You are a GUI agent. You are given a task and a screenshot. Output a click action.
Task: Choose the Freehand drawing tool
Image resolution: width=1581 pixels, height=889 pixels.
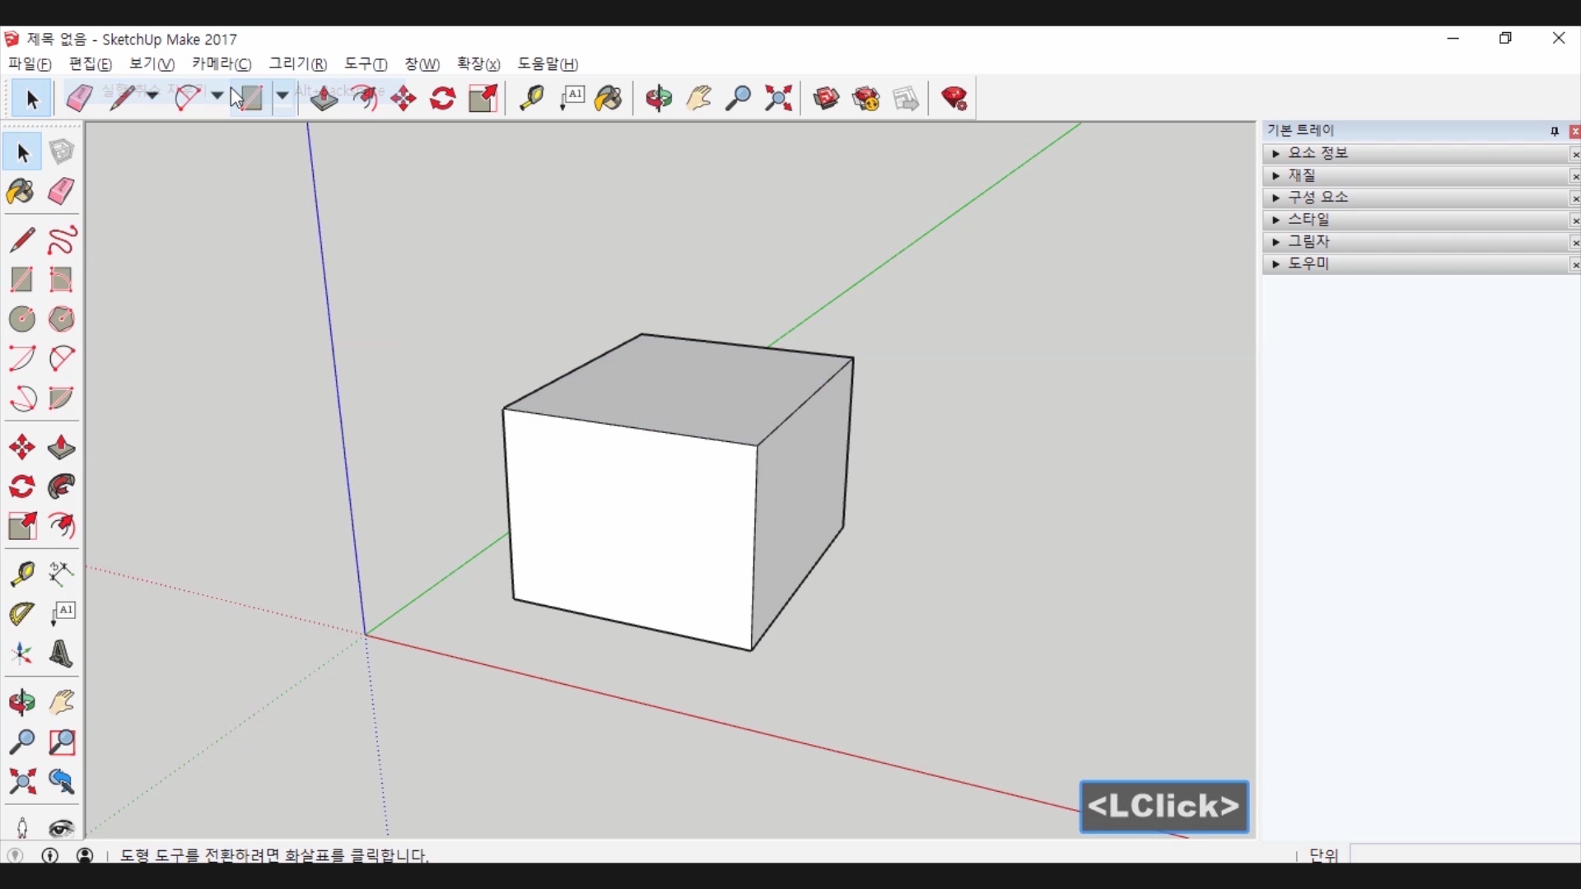point(62,240)
